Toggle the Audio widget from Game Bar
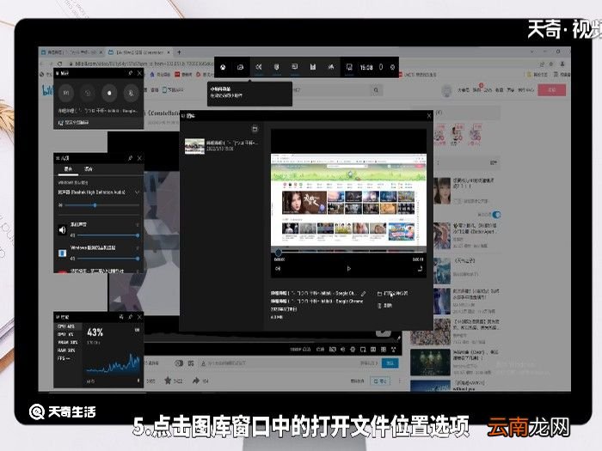Viewport: 602px width, 451px height. pos(259,67)
